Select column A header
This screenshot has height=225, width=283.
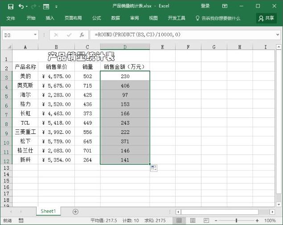25,47
